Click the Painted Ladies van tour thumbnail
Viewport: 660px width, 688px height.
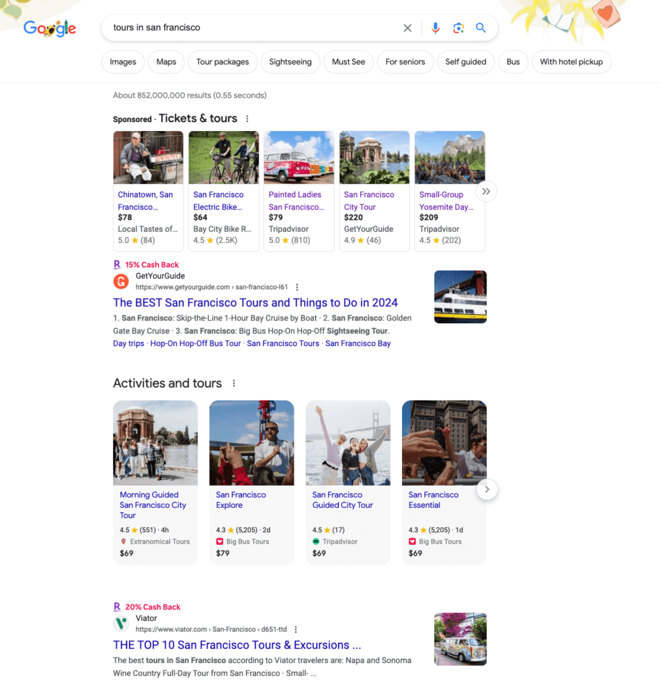tap(299, 158)
